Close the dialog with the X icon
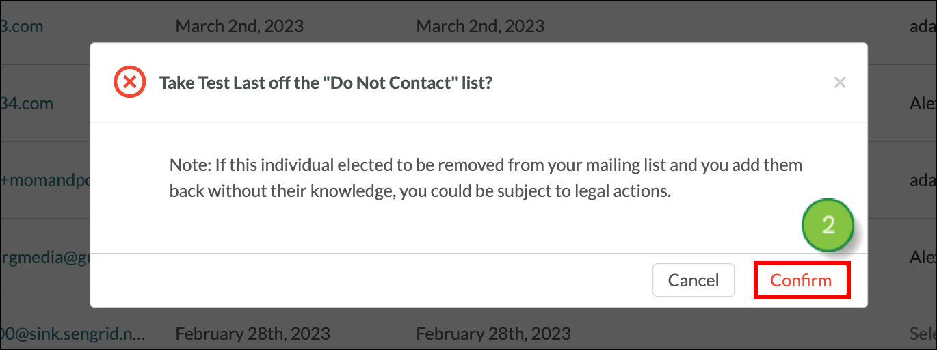This screenshot has width=937, height=350. point(840,83)
